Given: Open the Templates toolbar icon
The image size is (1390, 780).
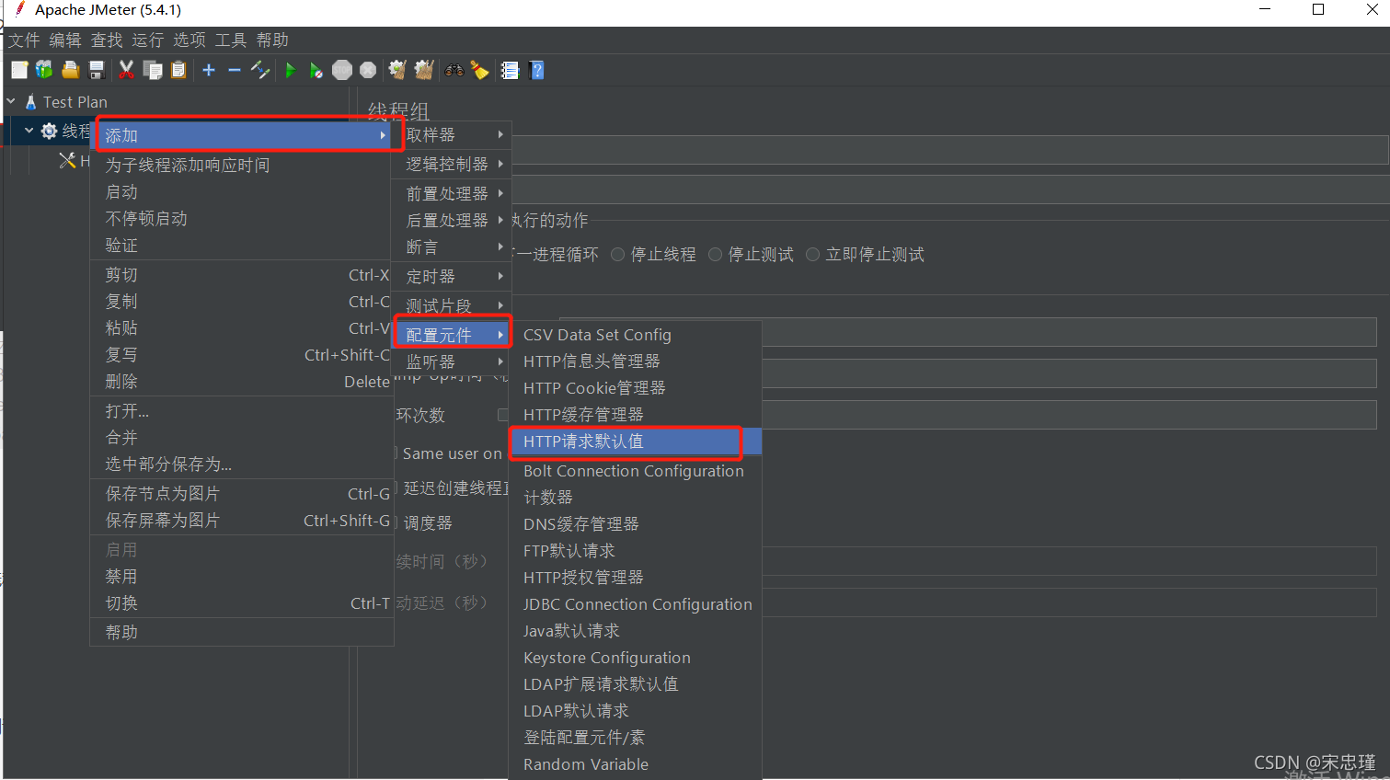Looking at the screenshot, I should (x=44, y=70).
